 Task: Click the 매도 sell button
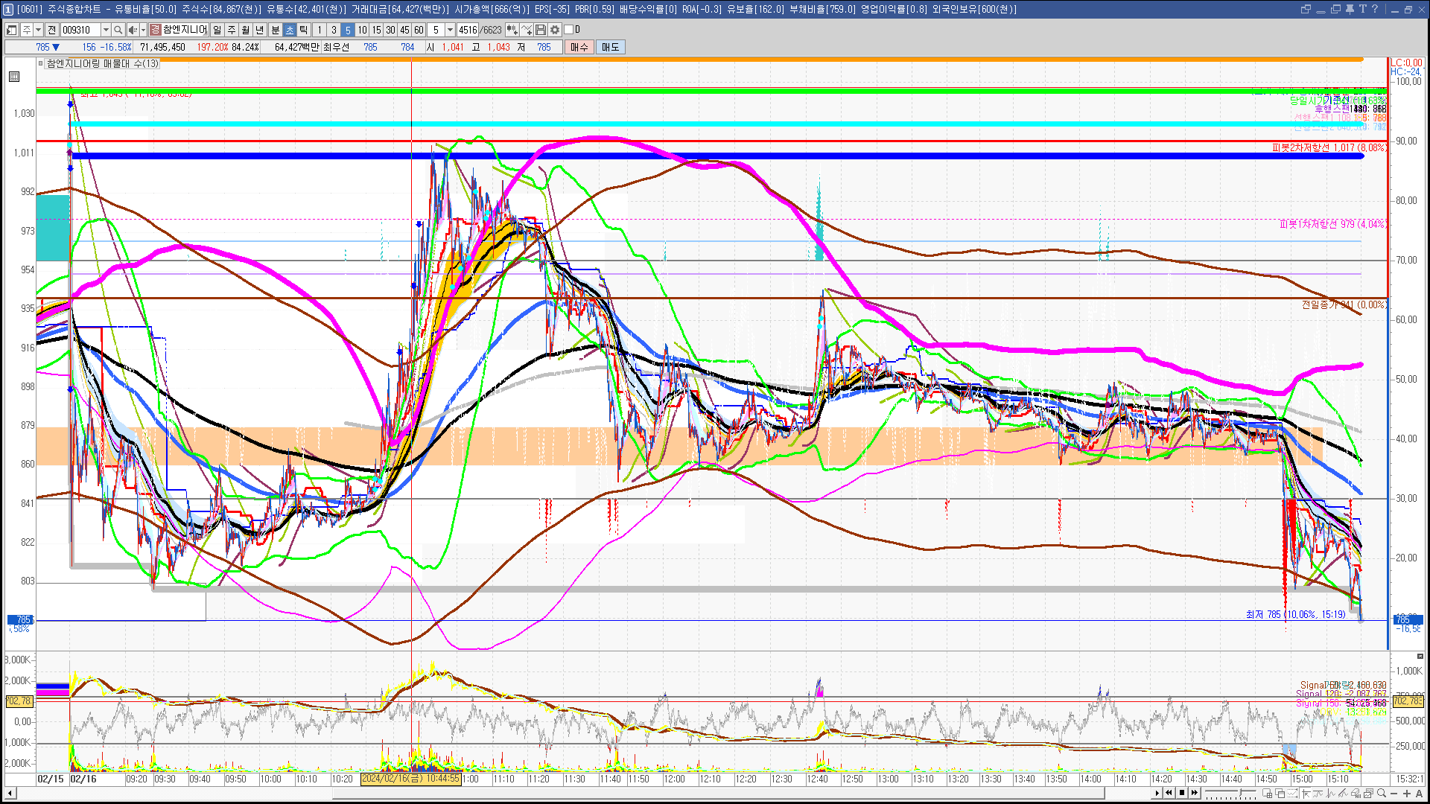610,47
